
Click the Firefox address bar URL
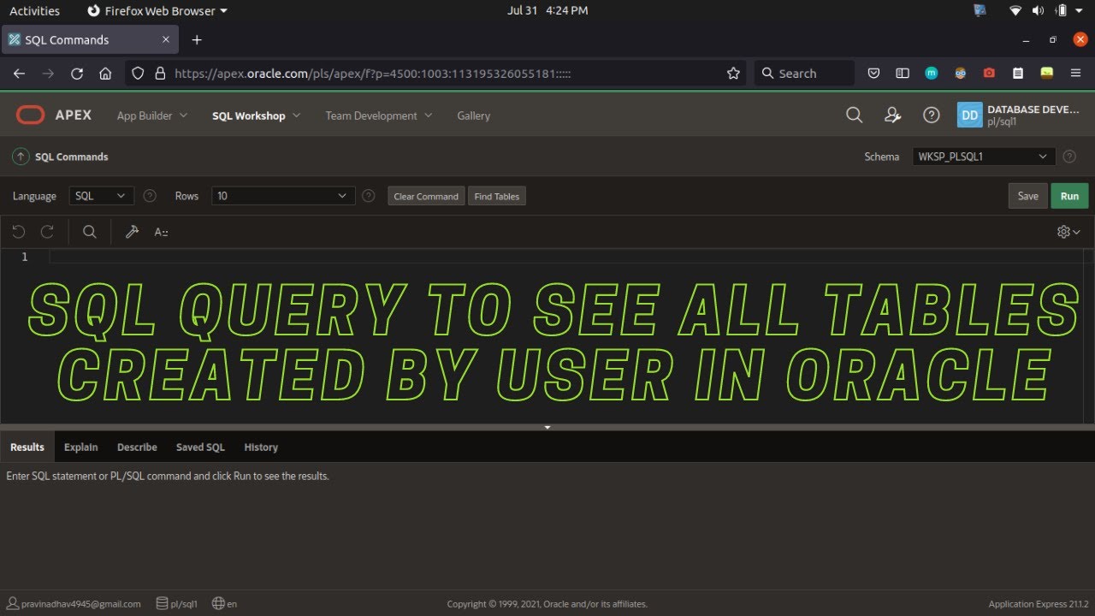click(373, 74)
